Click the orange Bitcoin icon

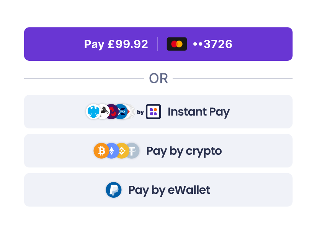tap(101, 151)
